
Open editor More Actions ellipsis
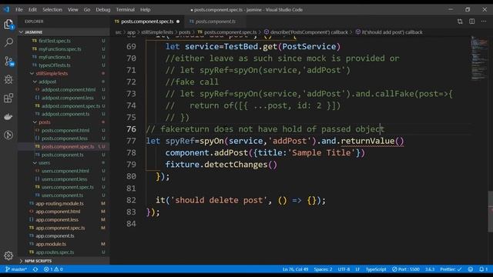pos(484,22)
